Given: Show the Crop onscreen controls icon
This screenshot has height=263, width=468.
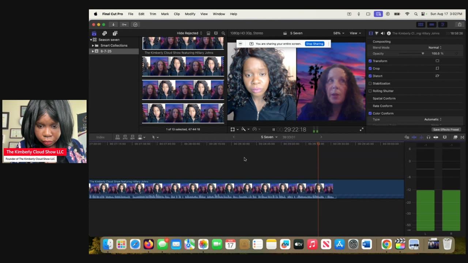Looking at the screenshot, I should point(437,68).
